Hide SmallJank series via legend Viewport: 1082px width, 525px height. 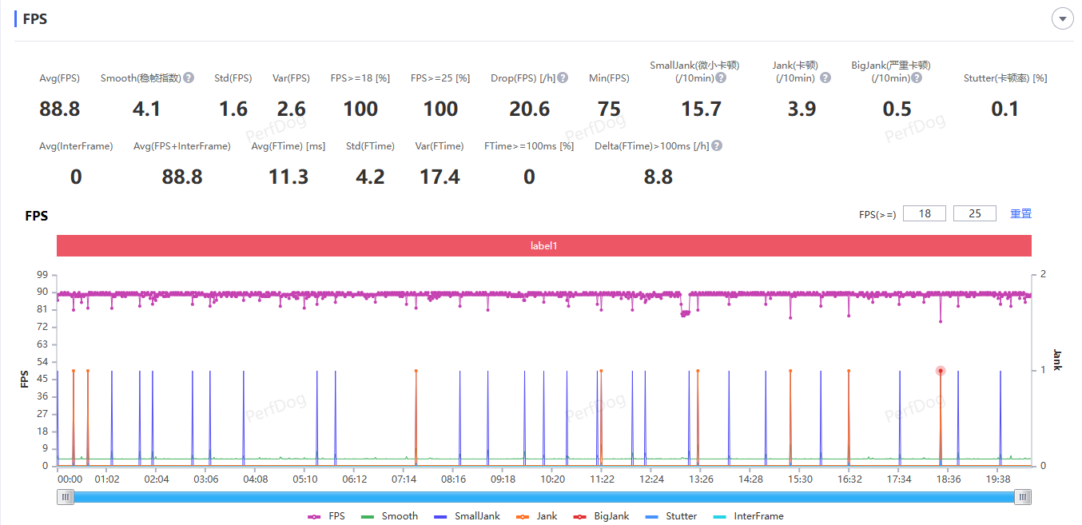click(467, 516)
